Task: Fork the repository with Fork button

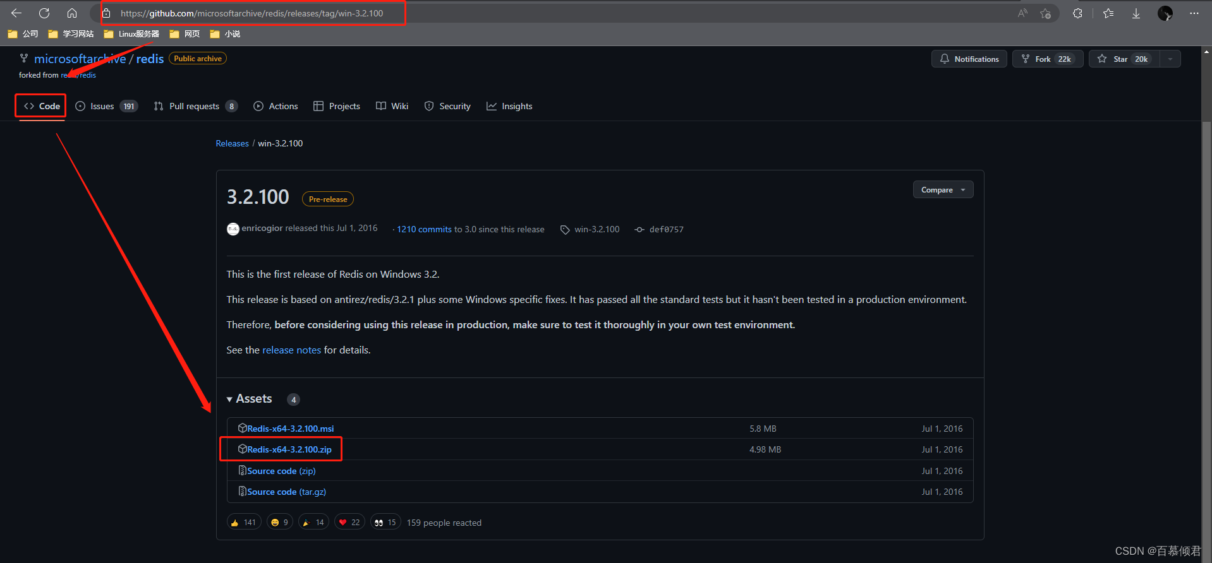Action: coord(1048,59)
